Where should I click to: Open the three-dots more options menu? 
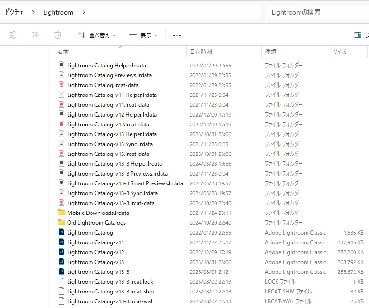point(177,36)
